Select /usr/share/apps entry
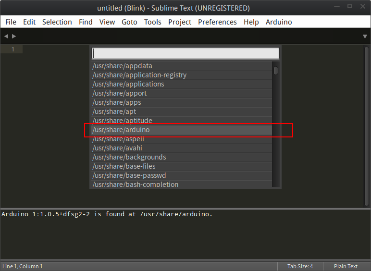 pos(182,102)
